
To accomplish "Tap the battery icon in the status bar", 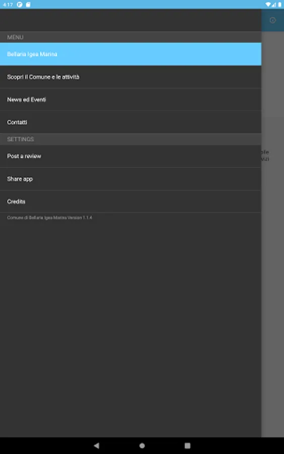I will 279,5.
